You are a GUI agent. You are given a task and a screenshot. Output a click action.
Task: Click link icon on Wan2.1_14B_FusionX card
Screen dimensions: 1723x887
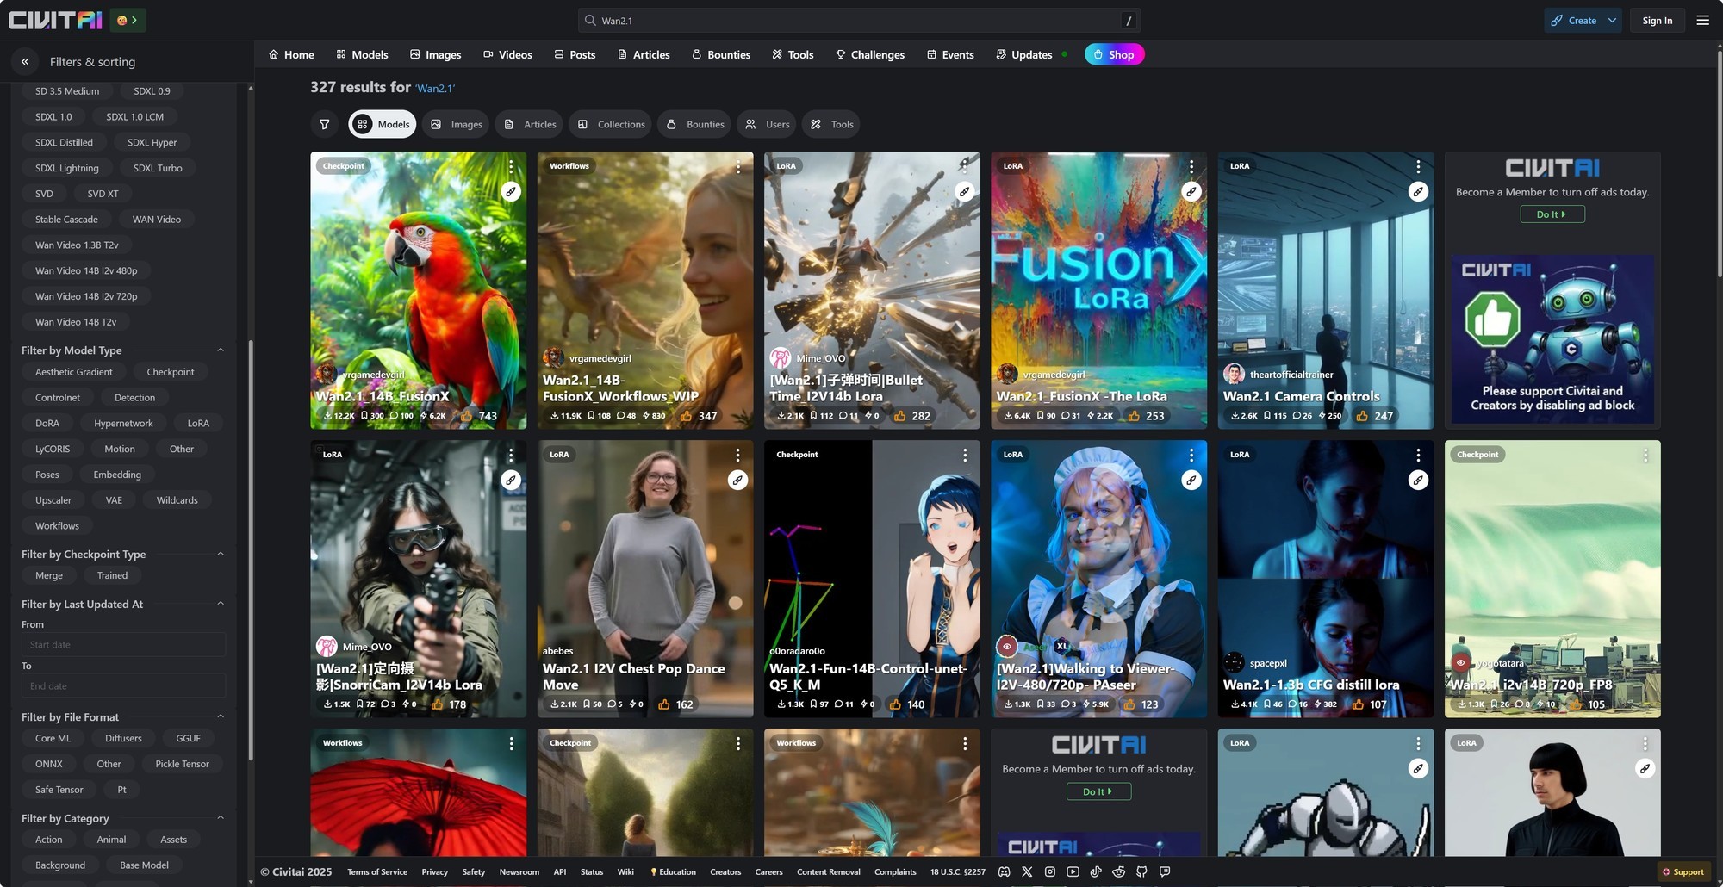pos(511,192)
